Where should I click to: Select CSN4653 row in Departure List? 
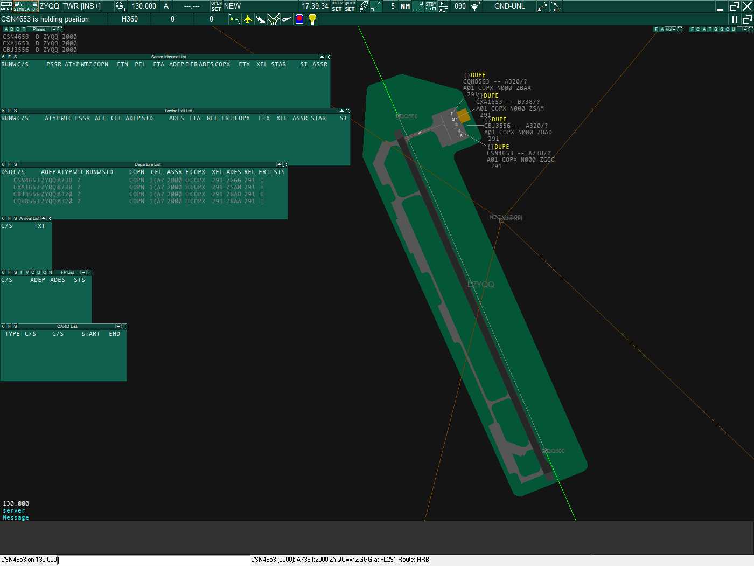(27, 181)
